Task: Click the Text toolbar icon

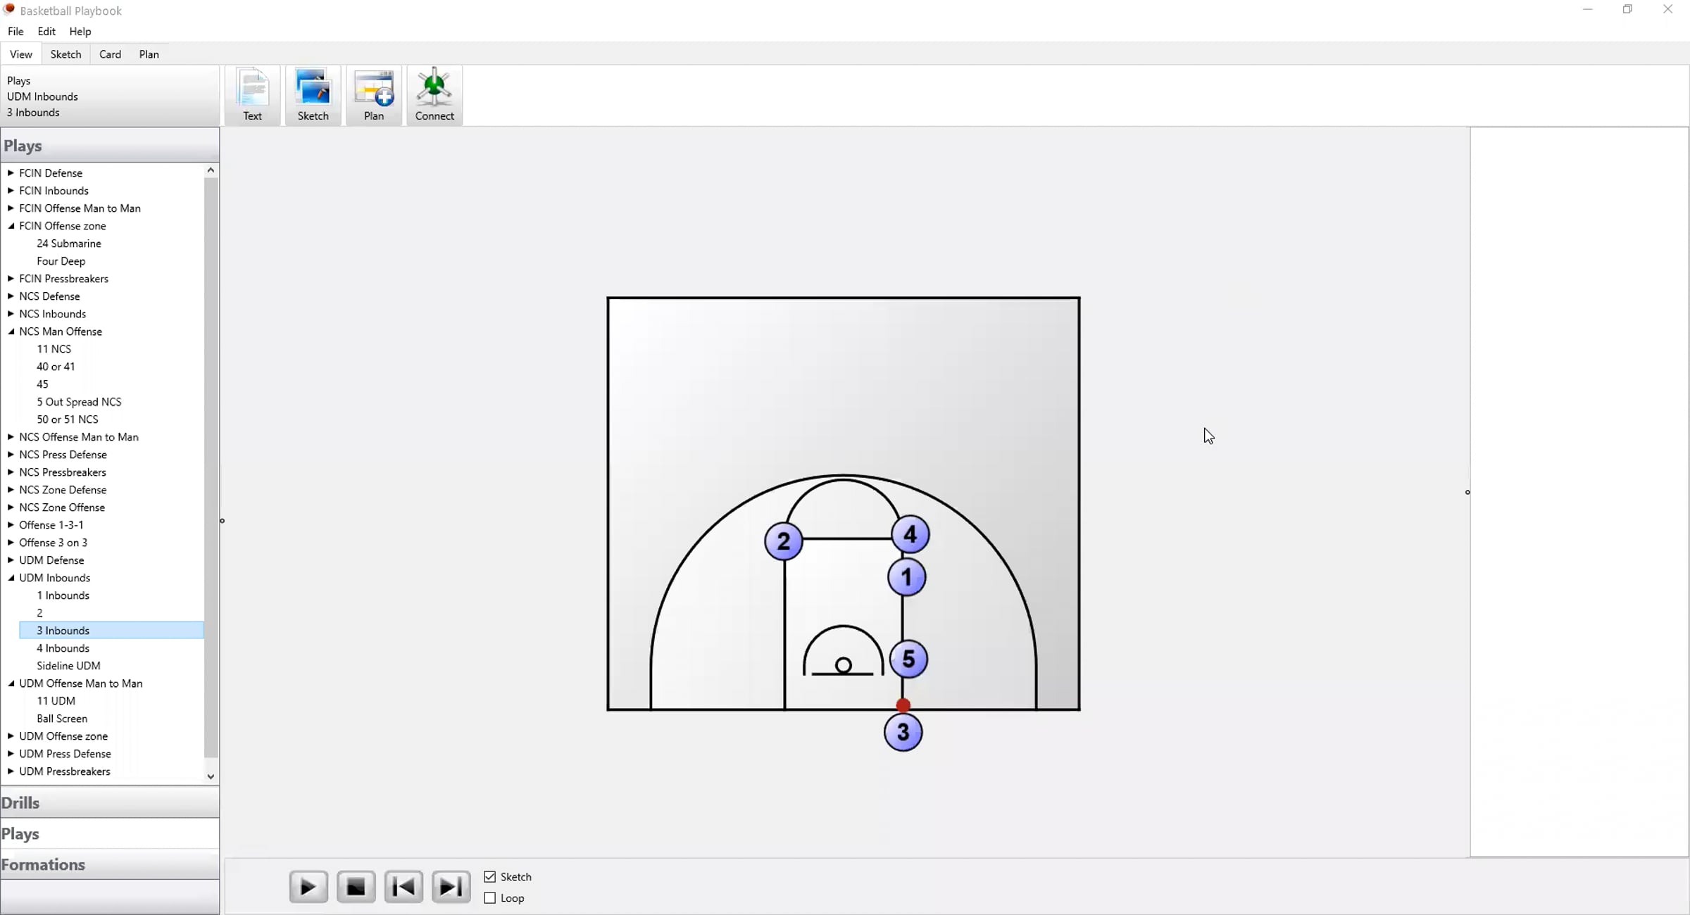Action: tap(252, 95)
